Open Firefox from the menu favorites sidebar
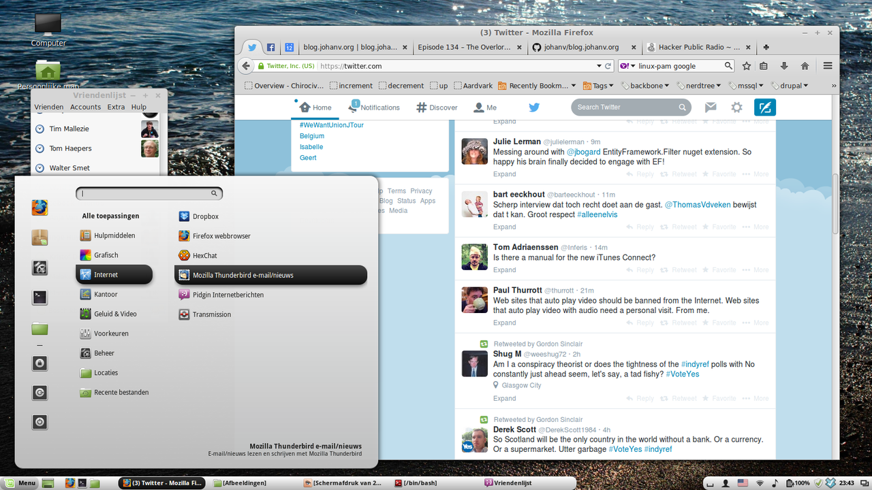The image size is (872, 490). click(x=40, y=207)
